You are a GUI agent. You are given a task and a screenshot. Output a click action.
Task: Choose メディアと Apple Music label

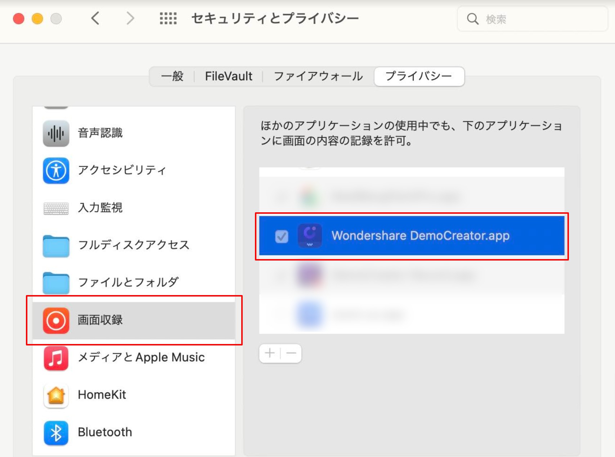pyautogui.click(x=142, y=357)
